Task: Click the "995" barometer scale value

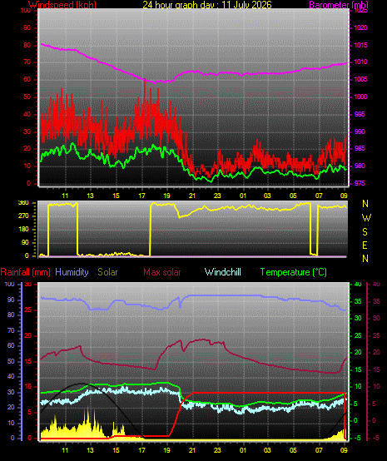Action: (x=360, y=114)
